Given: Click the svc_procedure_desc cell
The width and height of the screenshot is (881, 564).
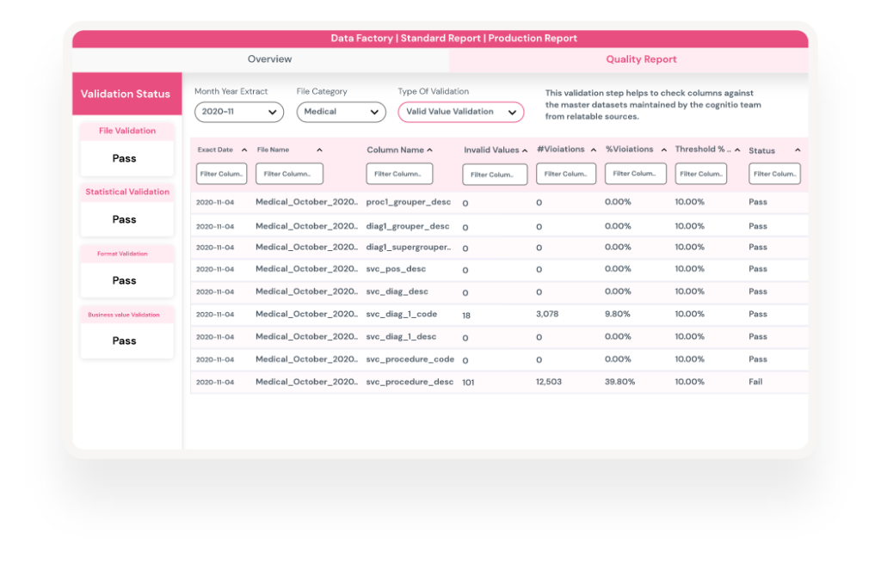Looking at the screenshot, I should (x=410, y=382).
